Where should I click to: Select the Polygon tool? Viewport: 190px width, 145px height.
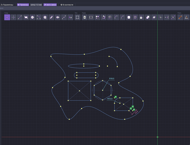click(x=45, y=17)
